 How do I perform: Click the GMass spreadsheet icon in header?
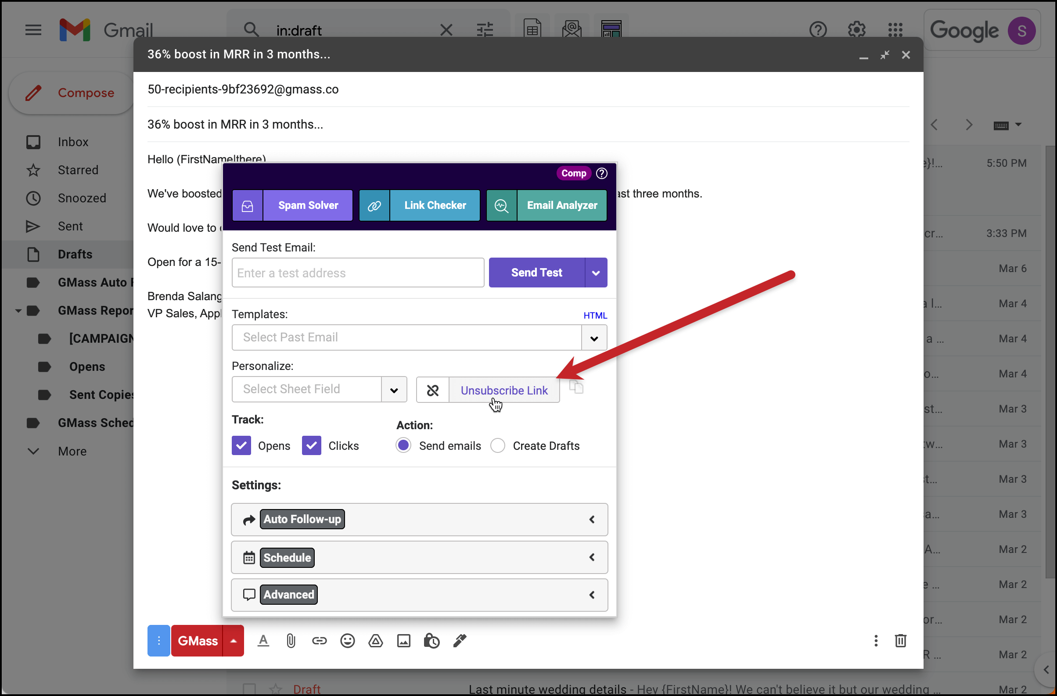click(532, 29)
